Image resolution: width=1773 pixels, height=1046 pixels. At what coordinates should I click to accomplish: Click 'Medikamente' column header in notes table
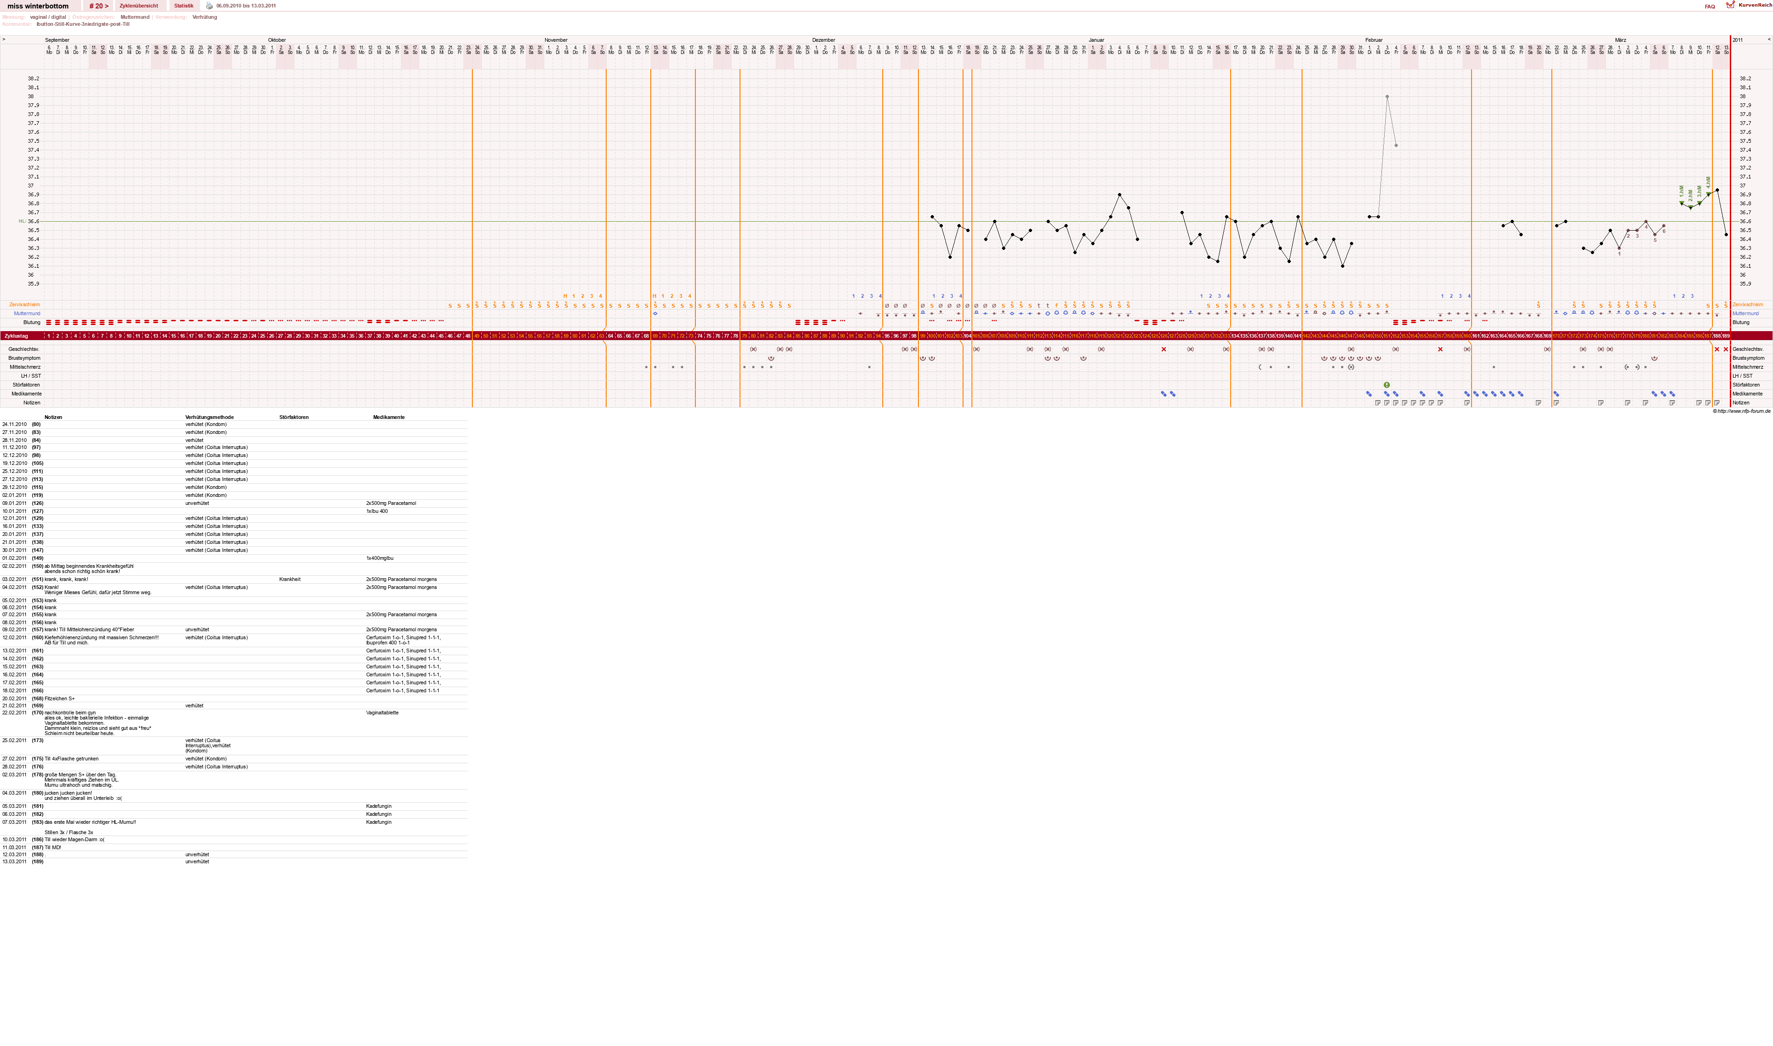click(x=389, y=417)
